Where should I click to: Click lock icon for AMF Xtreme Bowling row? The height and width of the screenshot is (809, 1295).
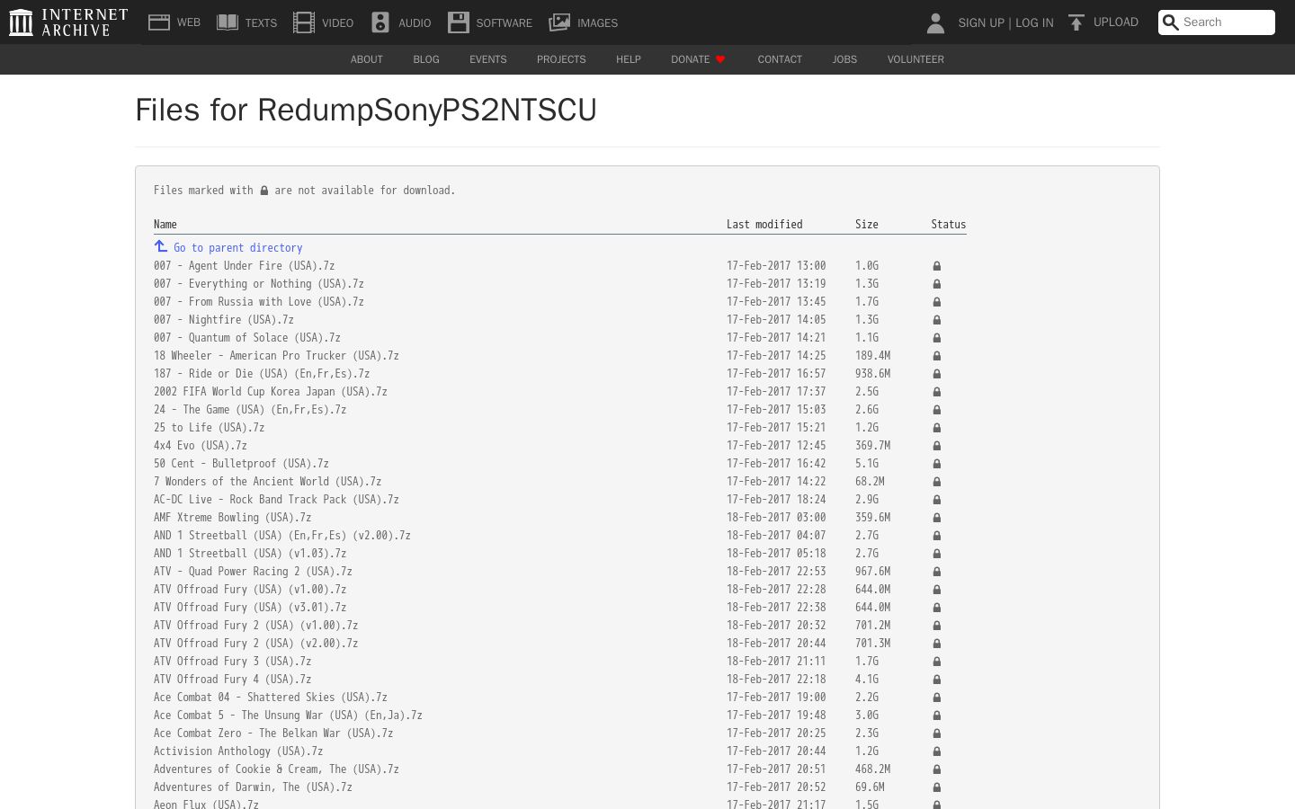(x=936, y=518)
